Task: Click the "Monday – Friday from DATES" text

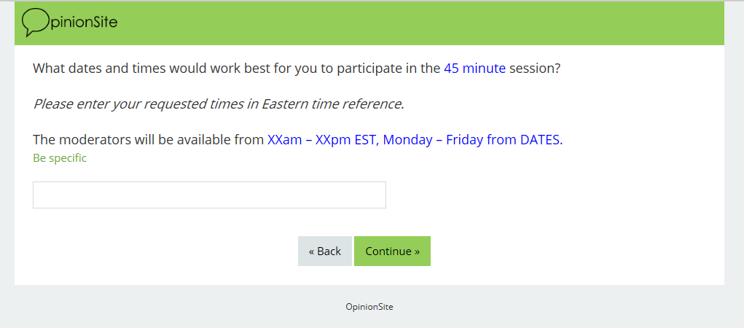Action: [x=471, y=140]
